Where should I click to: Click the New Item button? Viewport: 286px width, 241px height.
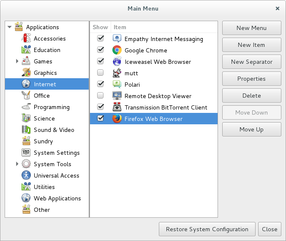251,45
